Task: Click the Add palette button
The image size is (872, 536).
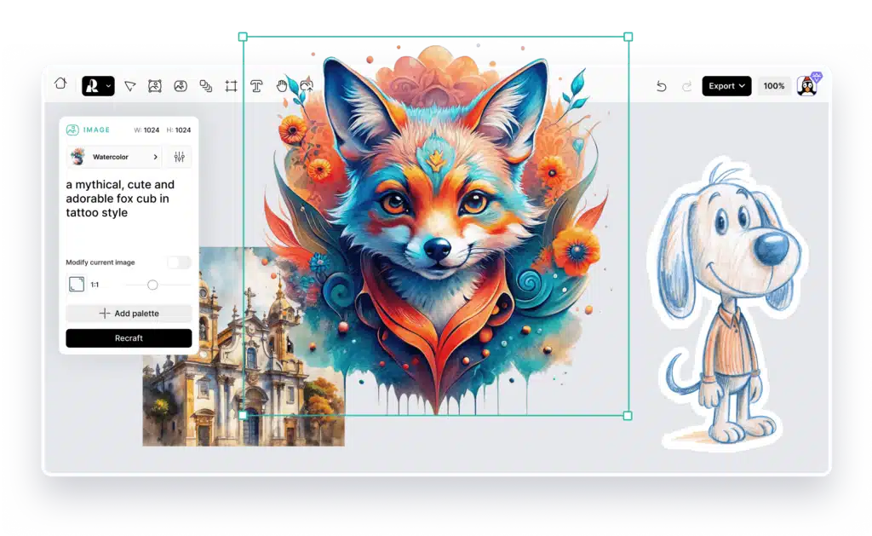Action: pos(128,313)
